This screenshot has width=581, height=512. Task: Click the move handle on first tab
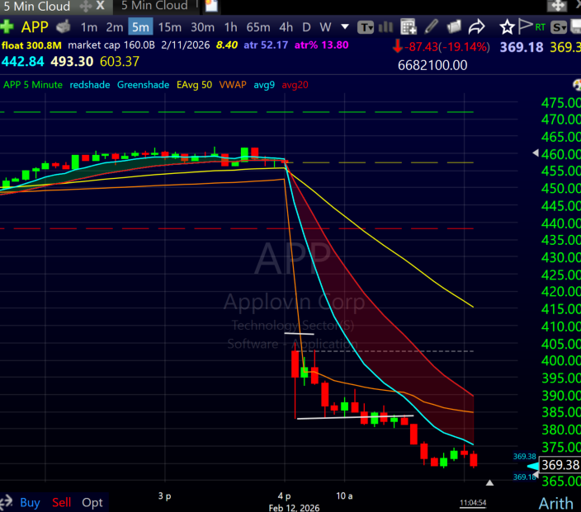pyautogui.click(x=86, y=7)
